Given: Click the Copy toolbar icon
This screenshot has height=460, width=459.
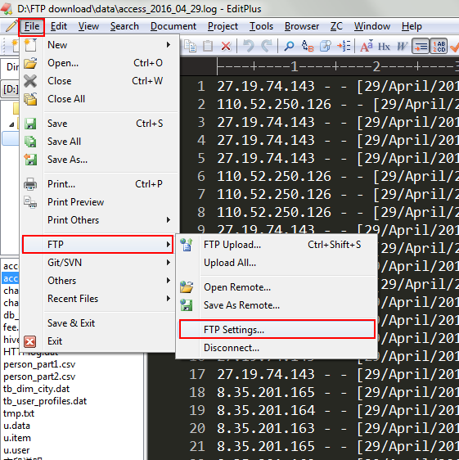Looking at the screenshot, I should pos(191,46).
